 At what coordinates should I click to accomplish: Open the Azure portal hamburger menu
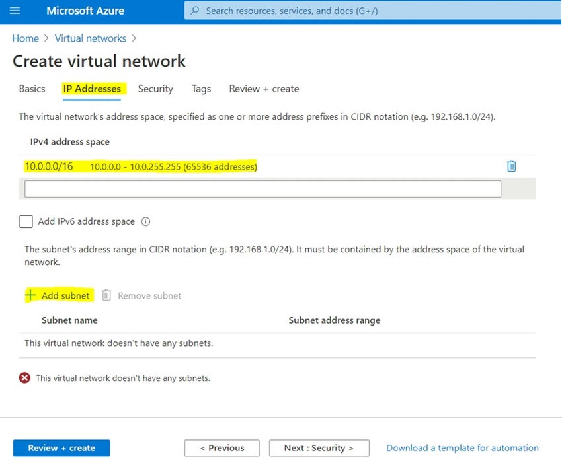[x=15, y=11]
